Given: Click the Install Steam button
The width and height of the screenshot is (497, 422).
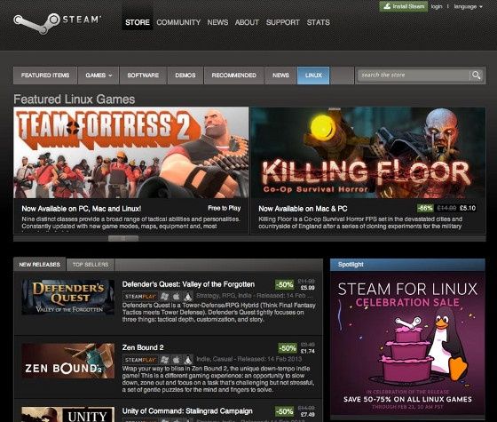Looking at the screenshot, I should pos(404,6).
